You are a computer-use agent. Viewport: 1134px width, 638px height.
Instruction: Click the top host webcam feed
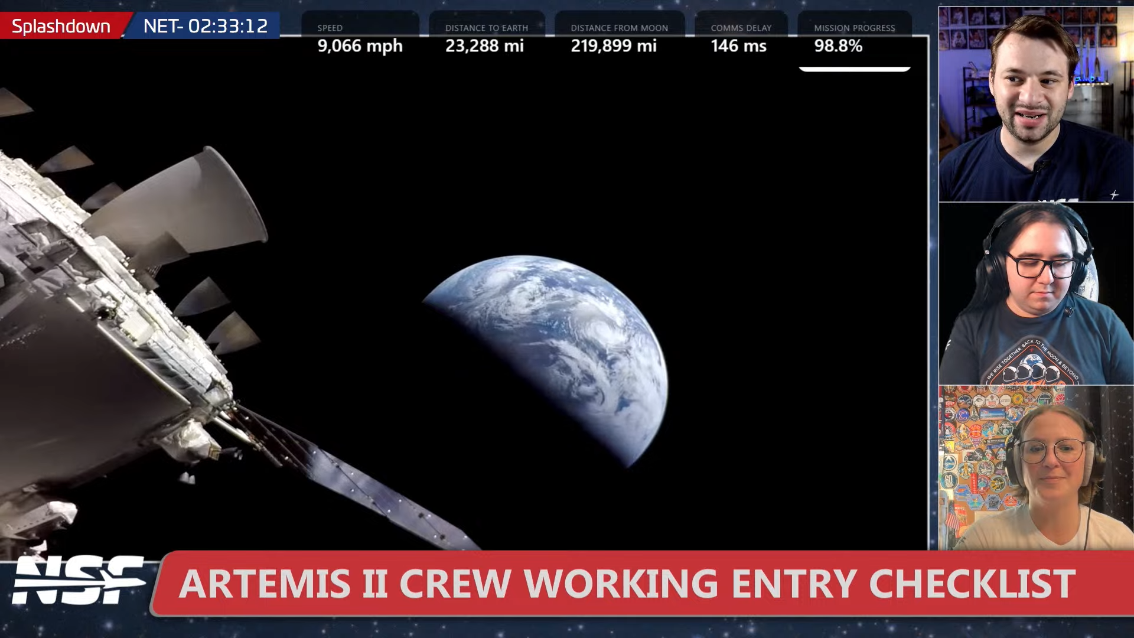coord(1035,105)
